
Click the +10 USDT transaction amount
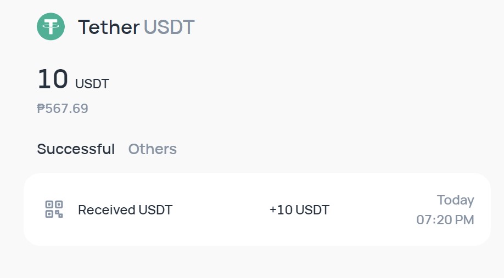pos(299,210)
